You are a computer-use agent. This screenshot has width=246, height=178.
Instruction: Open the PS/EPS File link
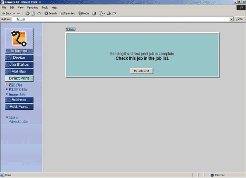coord(18,89)
